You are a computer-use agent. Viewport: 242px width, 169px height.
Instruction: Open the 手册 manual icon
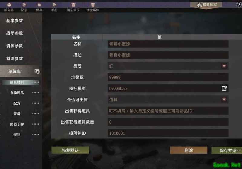54,5
